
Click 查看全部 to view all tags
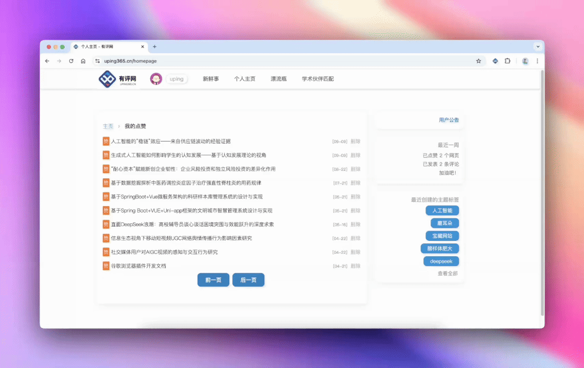pos(447,274)
